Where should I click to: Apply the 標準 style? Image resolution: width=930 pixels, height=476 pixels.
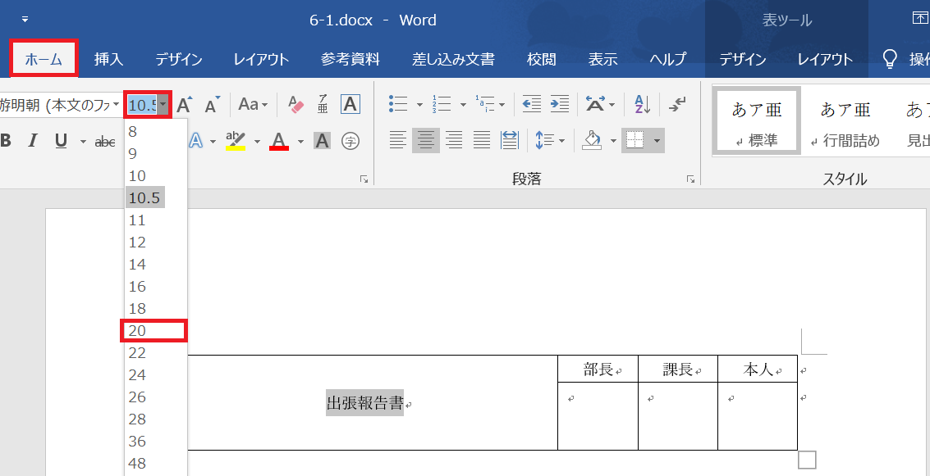click(757, 121)
